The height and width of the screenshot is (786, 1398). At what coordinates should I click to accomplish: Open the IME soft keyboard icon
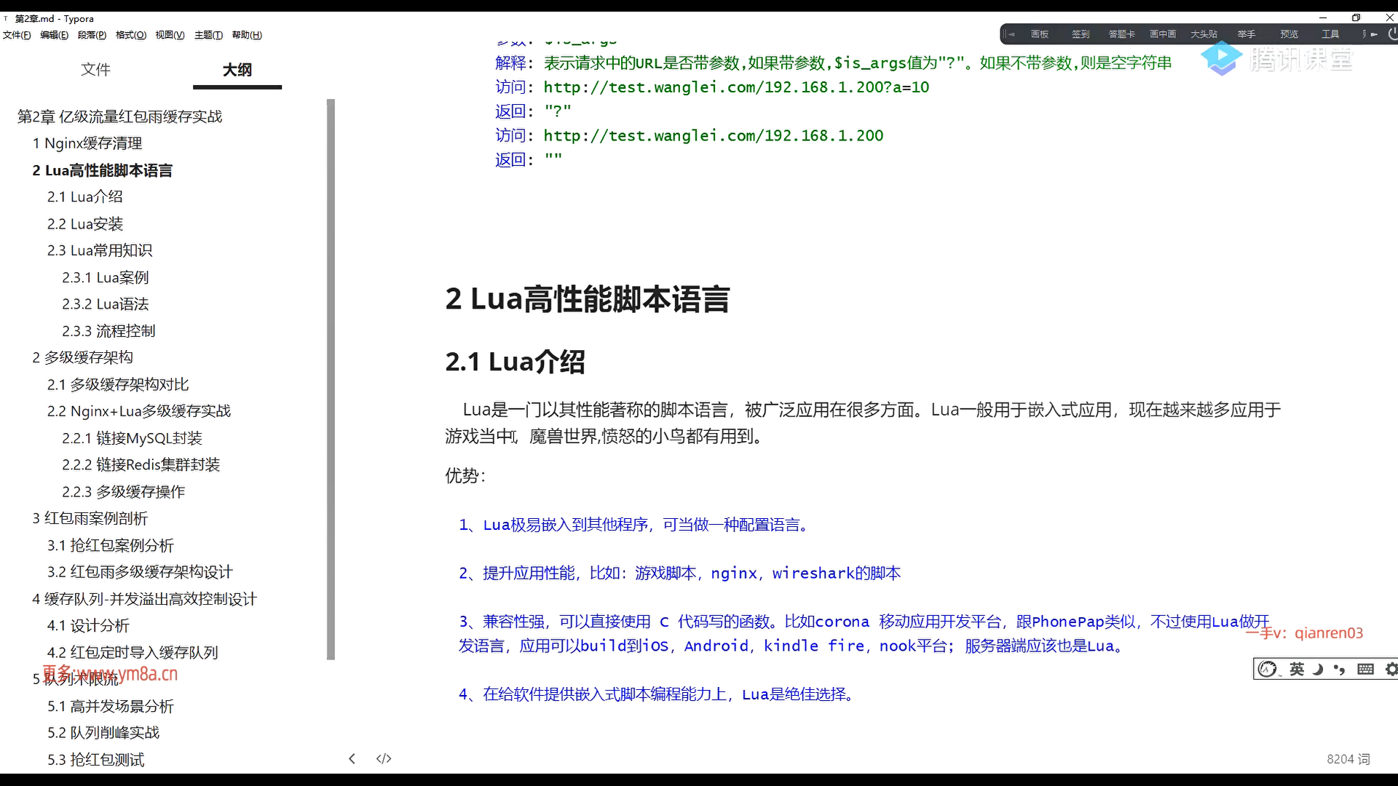coord(1365,669)
